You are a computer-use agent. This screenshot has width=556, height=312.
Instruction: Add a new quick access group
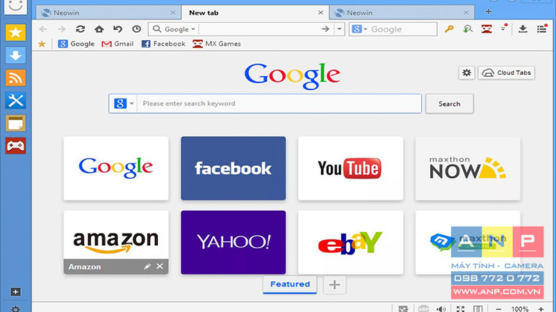[334, 285]
